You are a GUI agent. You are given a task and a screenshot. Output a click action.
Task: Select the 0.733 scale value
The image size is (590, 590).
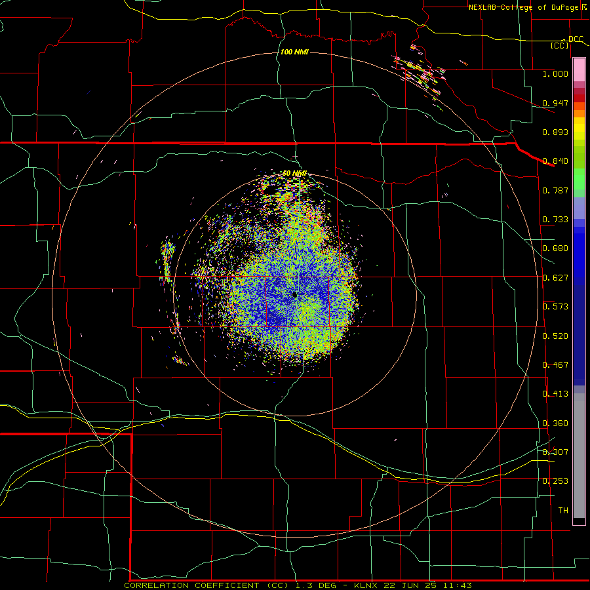(555, 220)
